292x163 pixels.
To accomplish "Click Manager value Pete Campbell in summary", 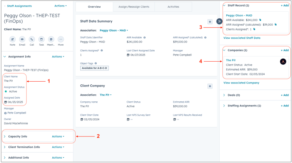I will [182, 55].
